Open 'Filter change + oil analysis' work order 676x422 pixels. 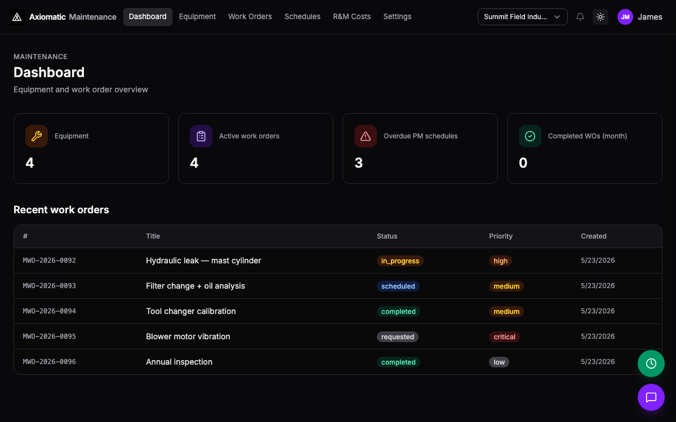point(195,286)
